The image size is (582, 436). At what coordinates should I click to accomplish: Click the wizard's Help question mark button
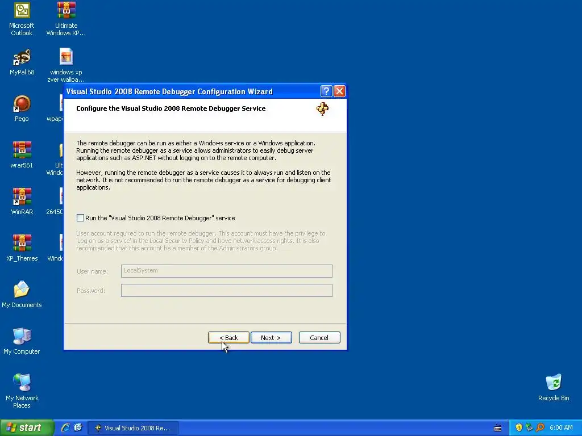tap(326, 91)
